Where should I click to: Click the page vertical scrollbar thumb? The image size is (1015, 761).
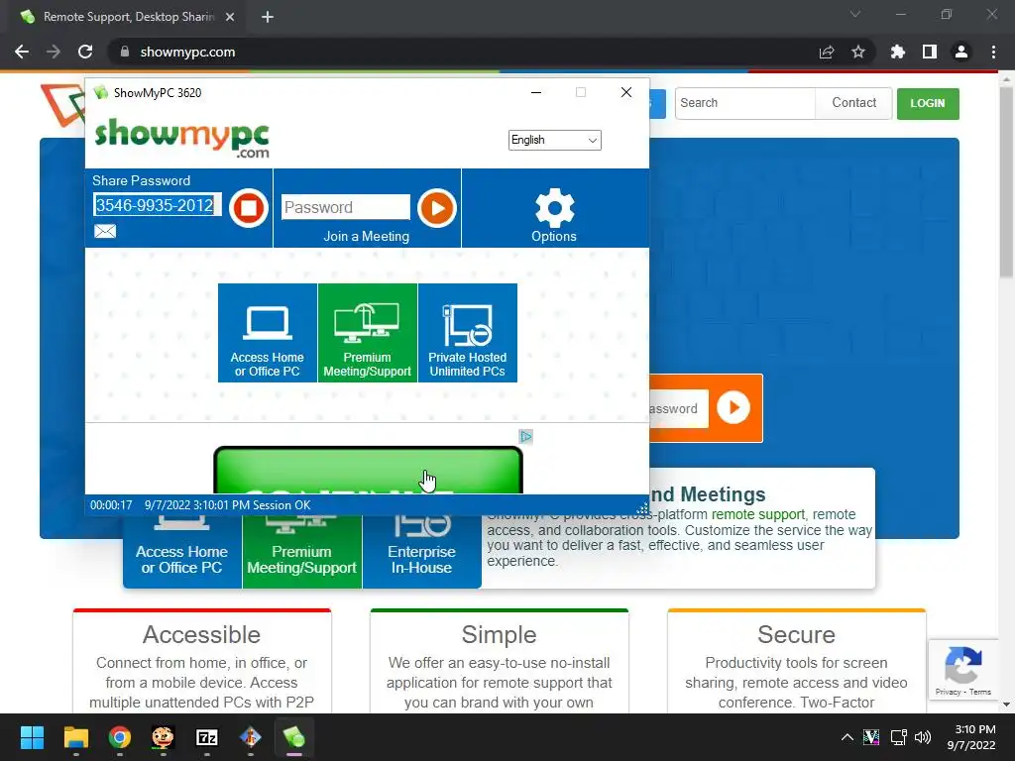[1006, 181]
